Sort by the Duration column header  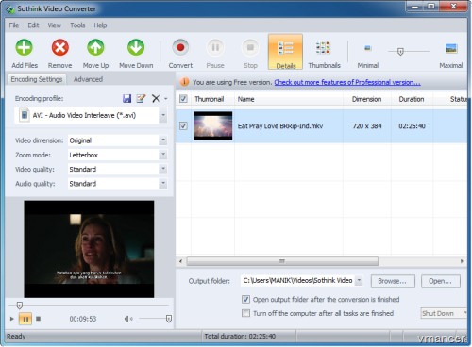coord(412,99)
